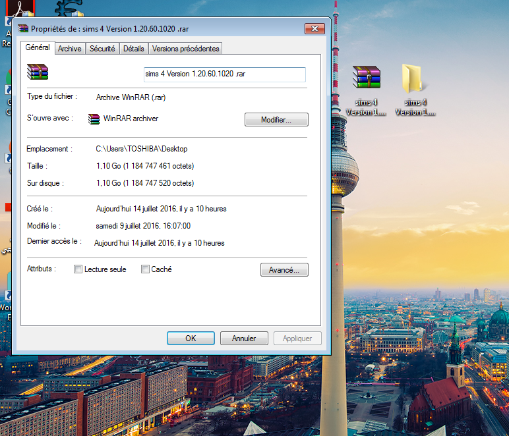Image resolution: width=509 pixels, height=436 pixels.
Task: Click the WinRAR archiver program name text
Action: [x=131, y=119]
